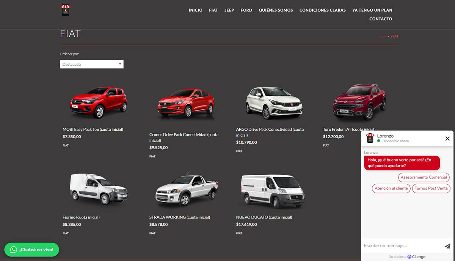Screen dimensions: 455x261
Task: Send the chat message with the paper plane icon
Action: 447,246
